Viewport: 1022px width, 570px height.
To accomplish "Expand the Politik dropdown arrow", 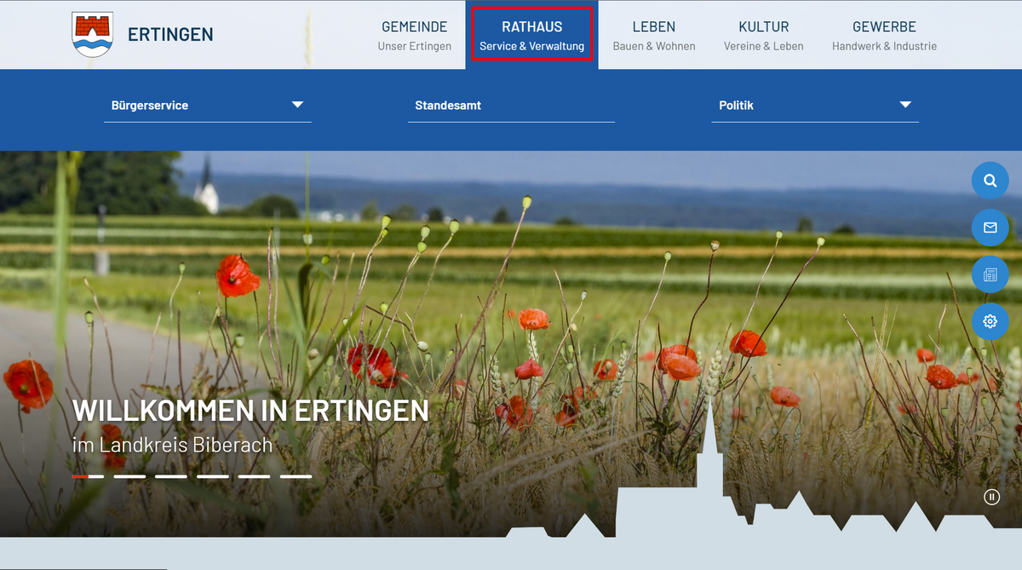I will click(x=905, y=105).
